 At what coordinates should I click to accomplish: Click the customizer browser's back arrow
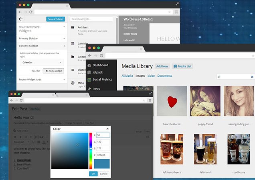[x=20, y=12]
